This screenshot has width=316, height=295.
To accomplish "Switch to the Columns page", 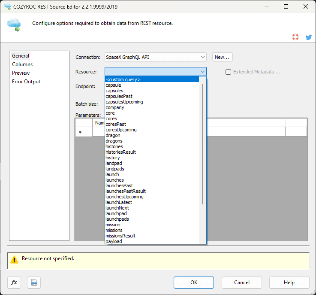I will [x=22, y=64].
